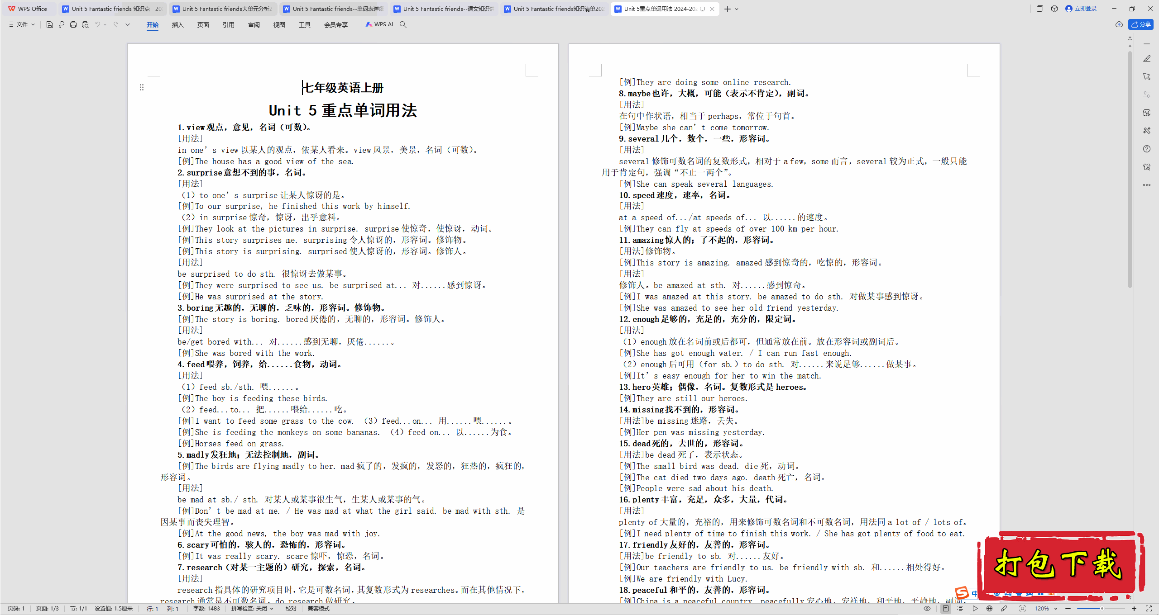Click the print icon in toolbar

[73, 24]
